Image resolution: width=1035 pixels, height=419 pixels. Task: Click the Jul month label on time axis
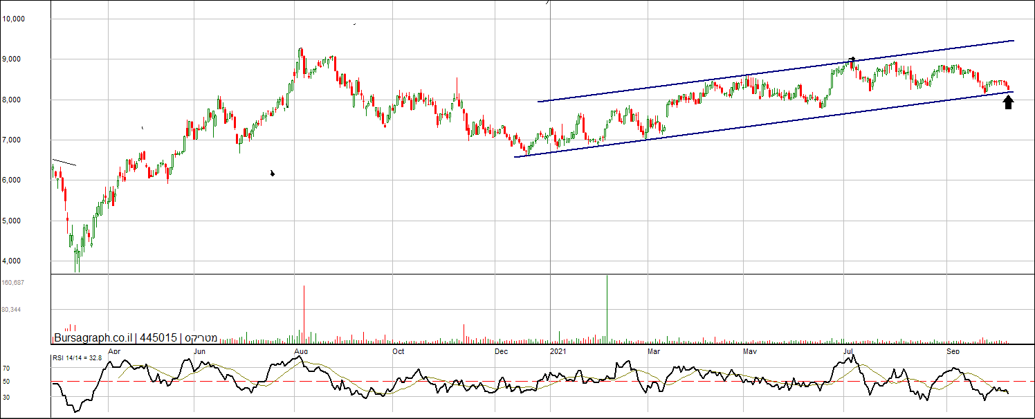coord(848,351)
